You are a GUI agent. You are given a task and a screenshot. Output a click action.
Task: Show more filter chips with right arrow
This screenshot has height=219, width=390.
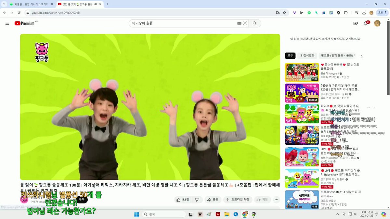[x=362, y=56]
